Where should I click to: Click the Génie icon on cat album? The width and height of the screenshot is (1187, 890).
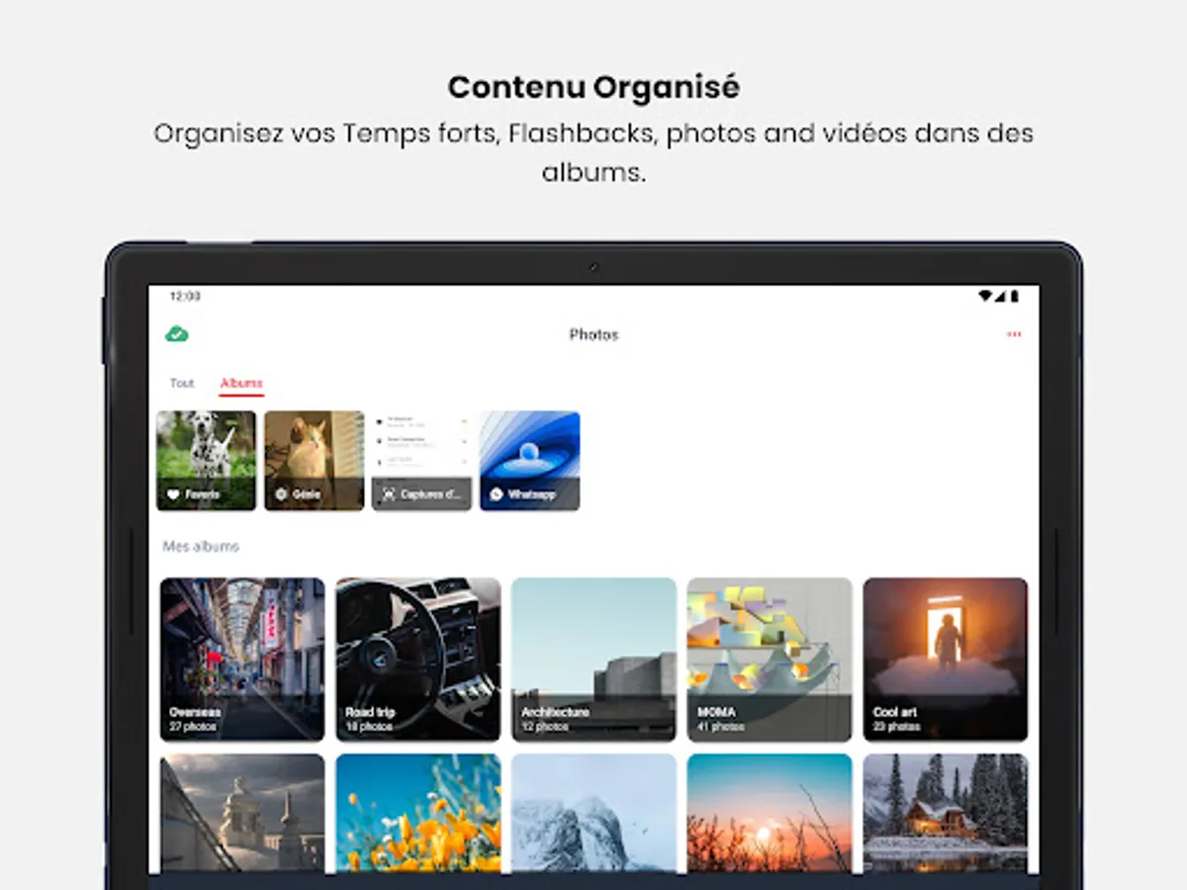(x=281, y=494)
